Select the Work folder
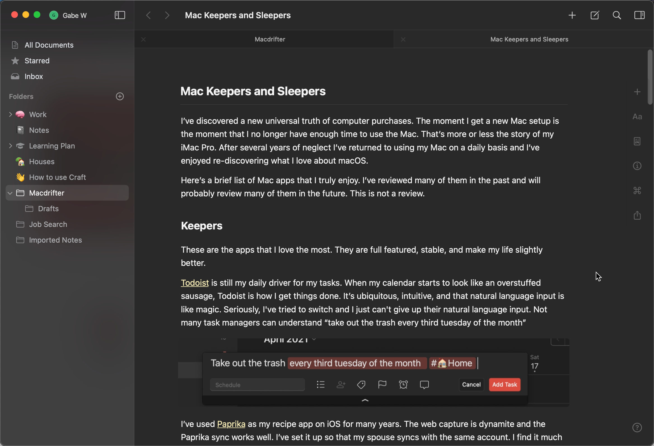Screen dimensions: 654x446 [x=67, y=114]
